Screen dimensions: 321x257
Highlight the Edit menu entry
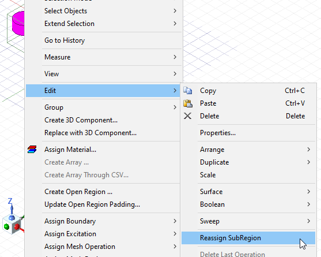103,91
